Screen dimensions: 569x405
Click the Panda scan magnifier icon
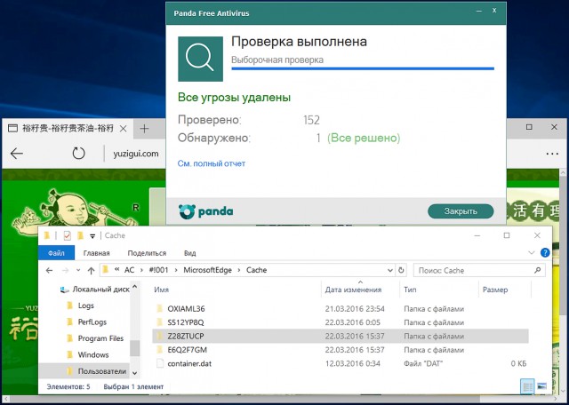click(x=200, y=59)
